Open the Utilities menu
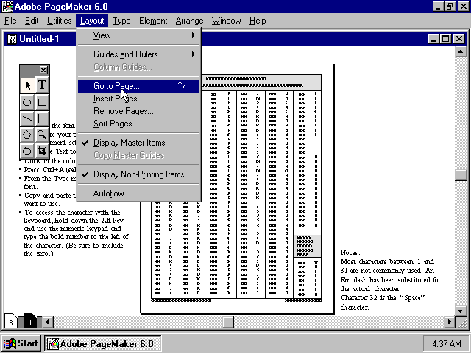The image size is (471, 353). [59, 21]
